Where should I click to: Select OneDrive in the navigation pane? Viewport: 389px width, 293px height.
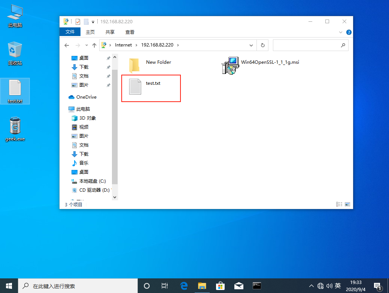86,97
